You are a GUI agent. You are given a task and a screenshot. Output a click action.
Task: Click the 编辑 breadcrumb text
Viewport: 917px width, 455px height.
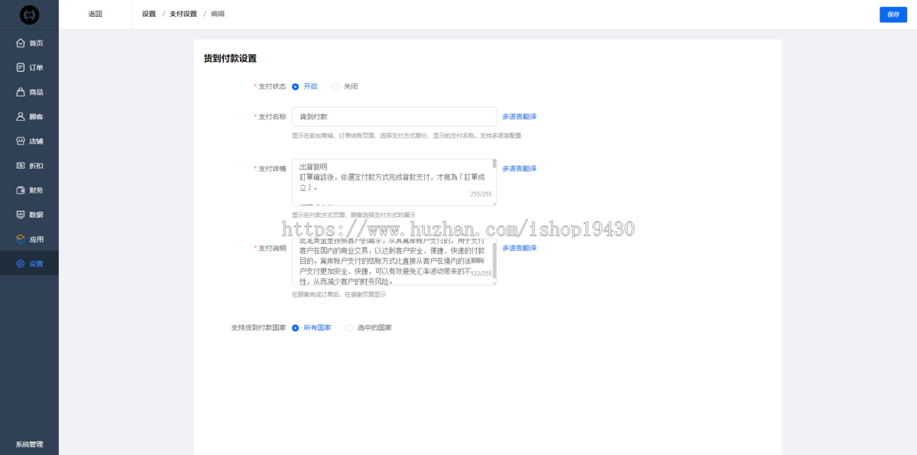[x=218, y=14]
